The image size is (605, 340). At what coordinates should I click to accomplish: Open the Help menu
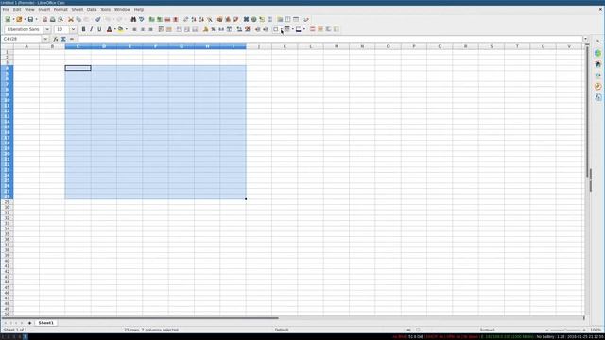139,9
